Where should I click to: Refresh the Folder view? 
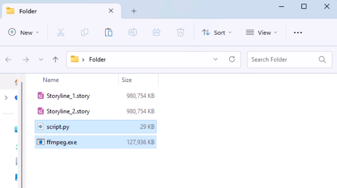[x=232, y=59]
